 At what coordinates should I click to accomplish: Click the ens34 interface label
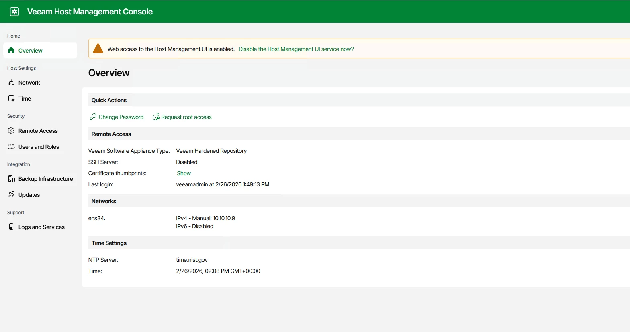(97, 218)
